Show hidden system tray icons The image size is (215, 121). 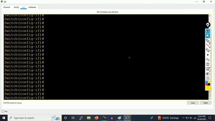tap(183, 118)
